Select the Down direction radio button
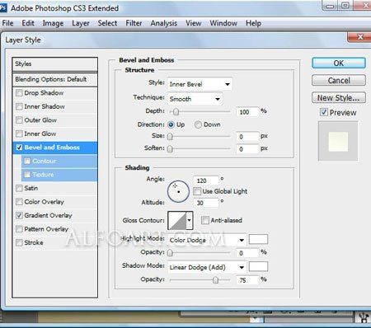 point(198,124)
